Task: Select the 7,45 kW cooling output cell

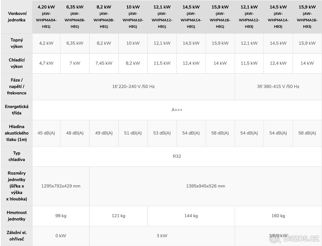Action: (104, 63)
